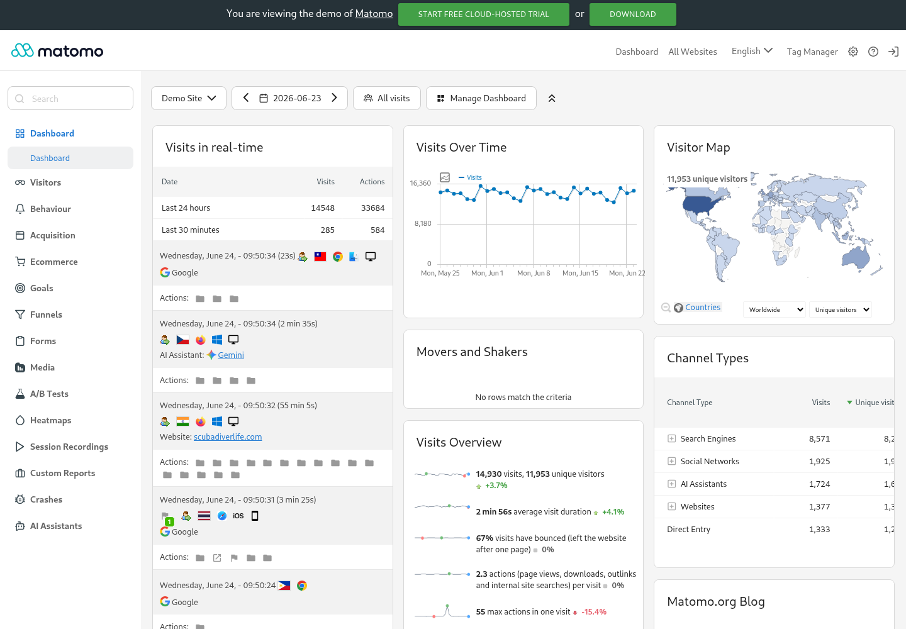
Task: Open the Behaviour sidebar menu
Action: click(70, 209)
